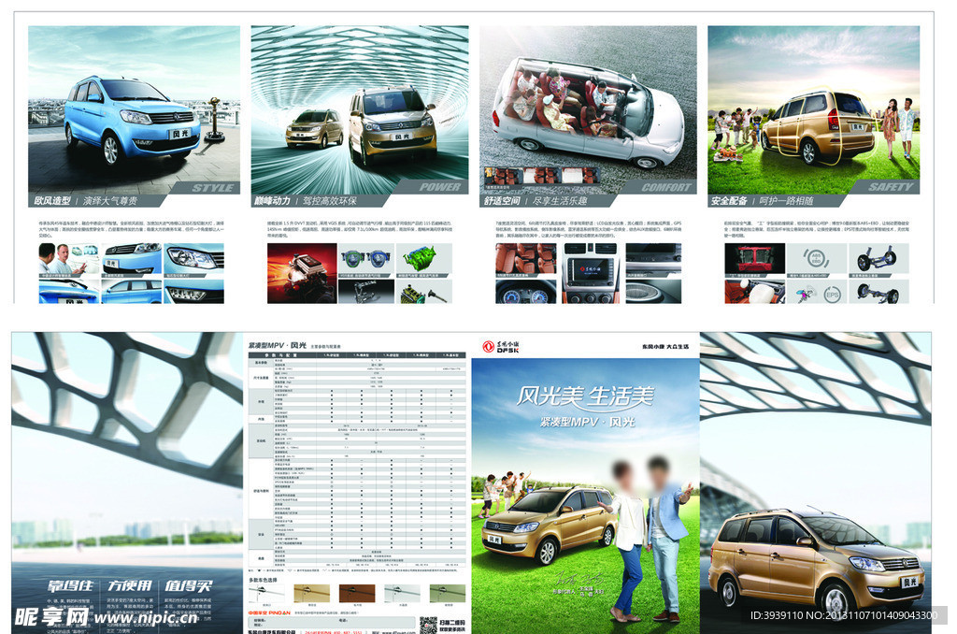Screen dimensions: 957x634
Task: Select the couple beside the gold MPV cover photo
Action: coord(647,538)
